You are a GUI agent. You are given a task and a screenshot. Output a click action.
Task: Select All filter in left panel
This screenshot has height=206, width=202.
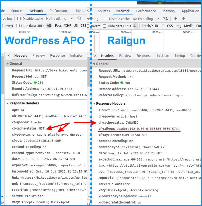49,26
